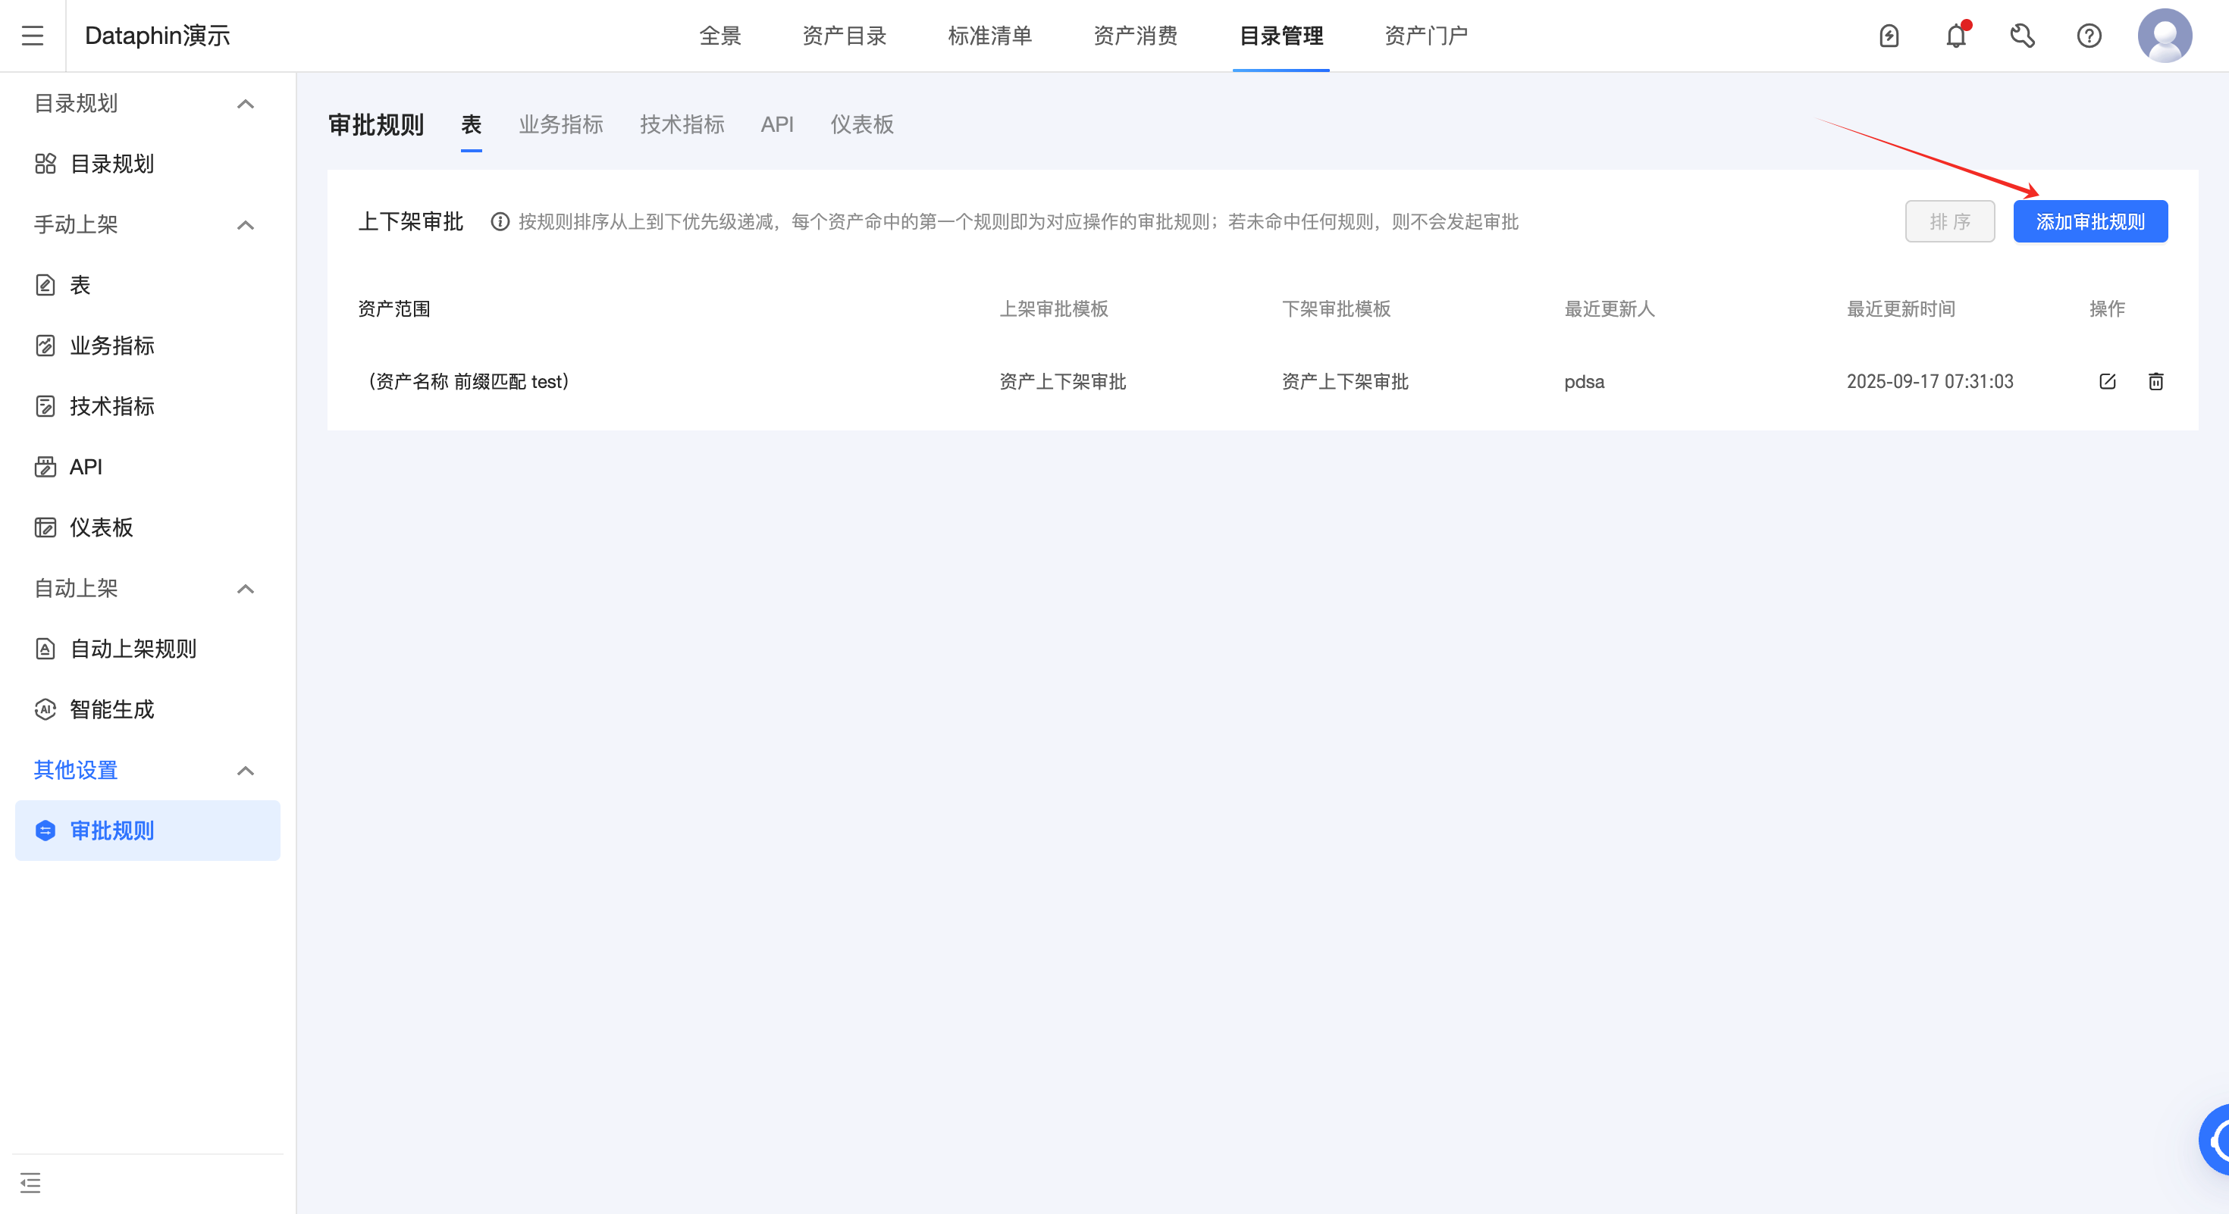The width and height of the screenshot is (2229, 1214).
Task: Click the 添加审批规则 button
Action: coord(2090,221)
